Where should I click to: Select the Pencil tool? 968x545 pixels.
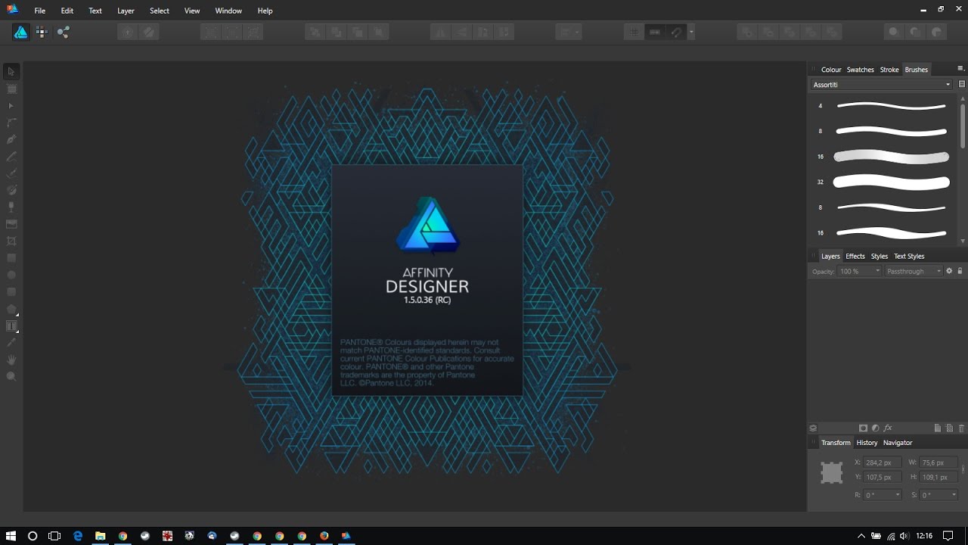coord(11,157)
